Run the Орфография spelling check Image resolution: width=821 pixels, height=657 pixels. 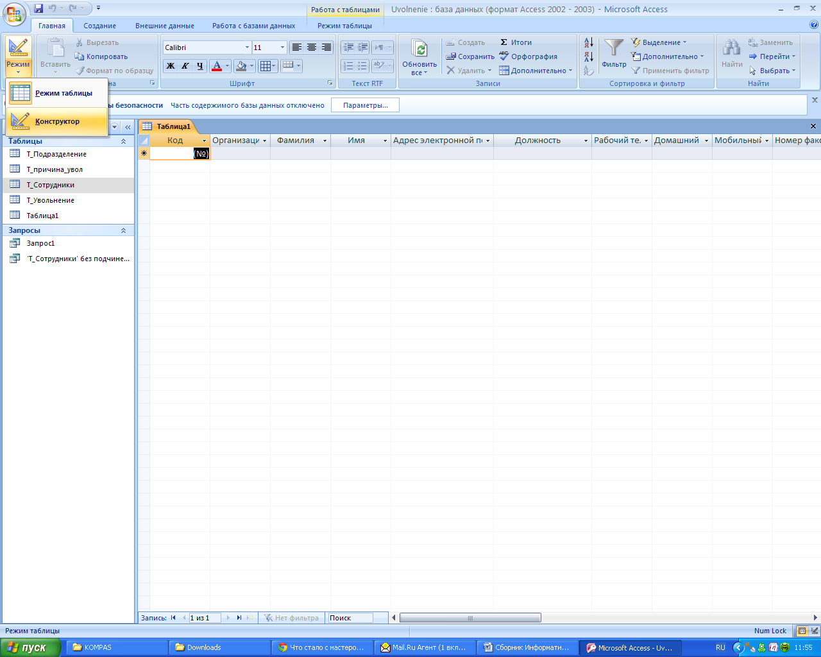tap(528, 56)
